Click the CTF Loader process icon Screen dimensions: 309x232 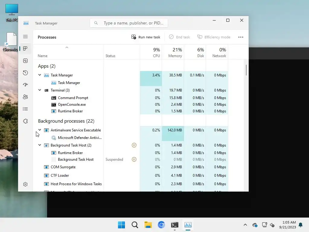point(46,176)
